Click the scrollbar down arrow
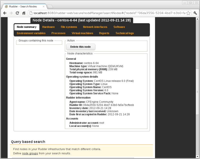This screenshot has height=159, width=200. tap(197, 156)
